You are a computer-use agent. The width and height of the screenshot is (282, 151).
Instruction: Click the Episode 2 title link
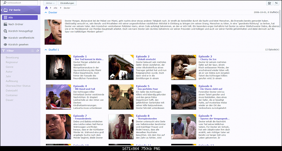point(143,56)
